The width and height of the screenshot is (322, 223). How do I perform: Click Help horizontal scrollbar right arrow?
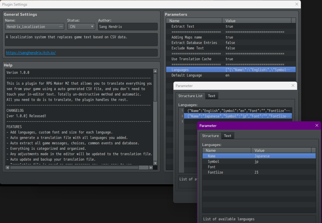coord(151,168)
